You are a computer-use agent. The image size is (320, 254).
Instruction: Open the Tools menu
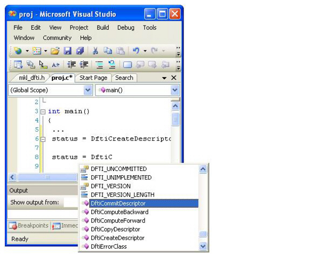(149, 28)
